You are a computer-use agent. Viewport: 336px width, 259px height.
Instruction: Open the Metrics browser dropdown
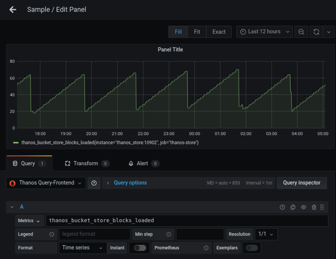pos(29,221)
